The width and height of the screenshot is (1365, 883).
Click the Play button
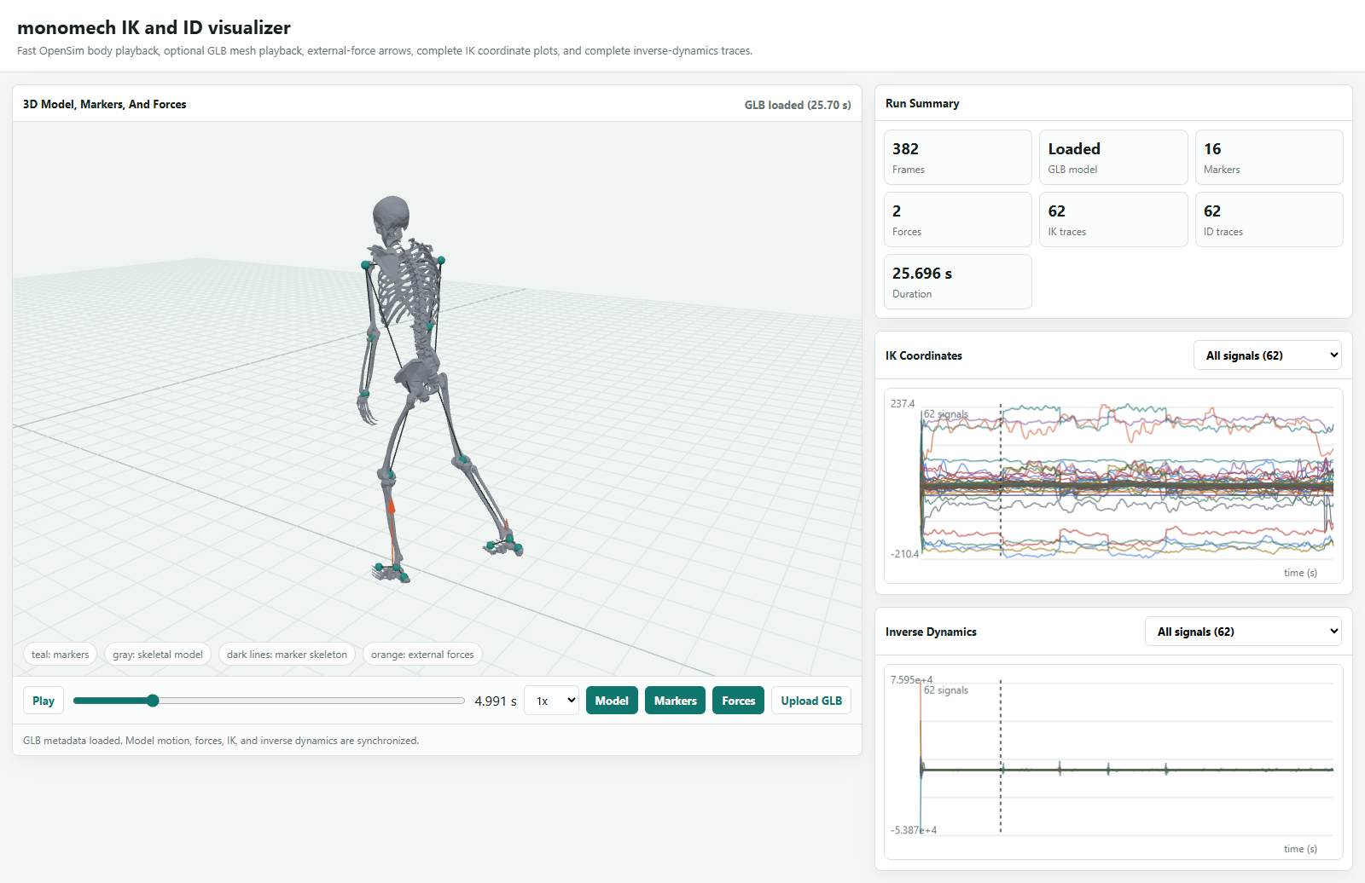44,701
